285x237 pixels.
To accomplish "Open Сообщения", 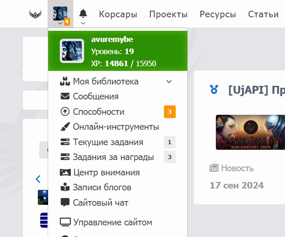I will coord(96,97).
